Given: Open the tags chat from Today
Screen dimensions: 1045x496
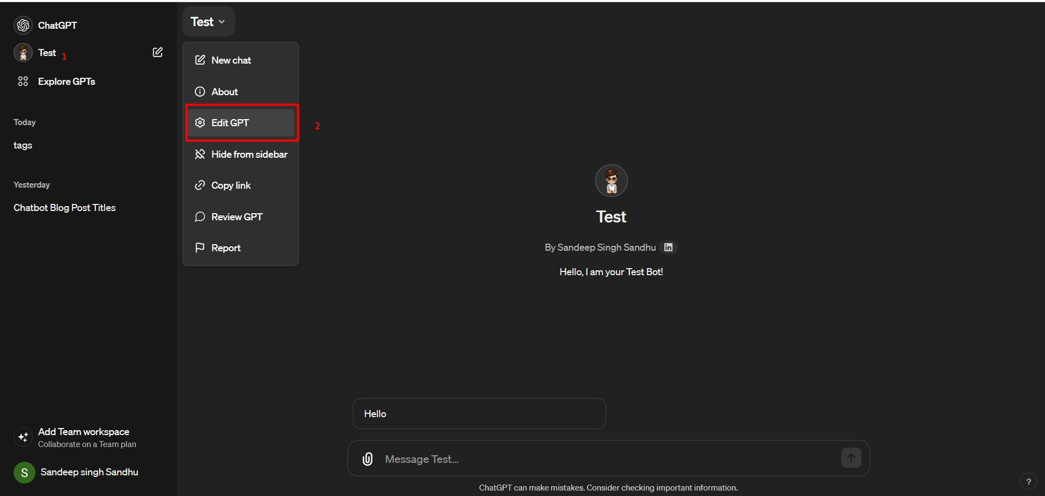Looking at the screenshot, I should click(23, 145).
